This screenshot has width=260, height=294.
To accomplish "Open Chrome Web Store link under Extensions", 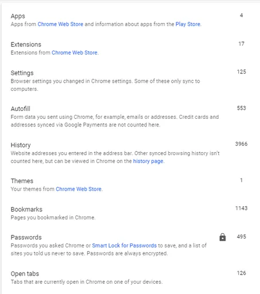I will coord(75,53).
